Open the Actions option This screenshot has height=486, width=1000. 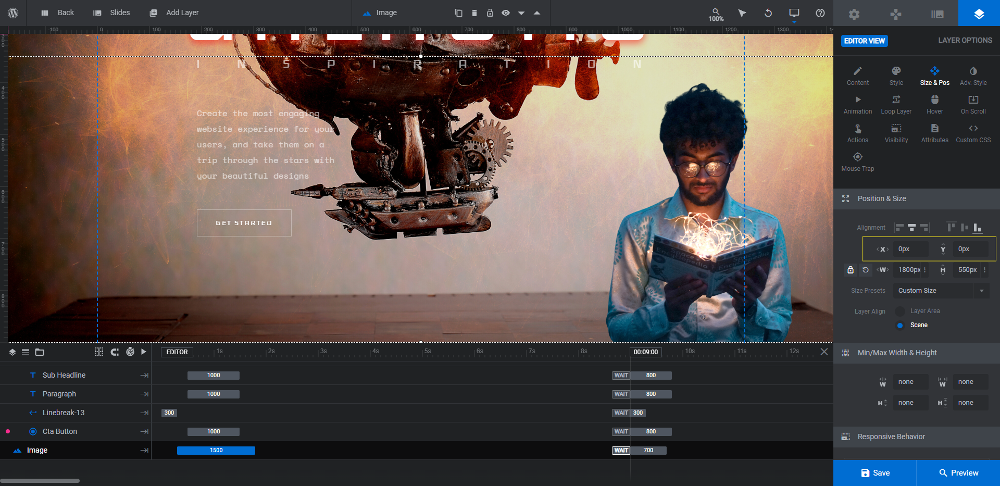(858, 133)
